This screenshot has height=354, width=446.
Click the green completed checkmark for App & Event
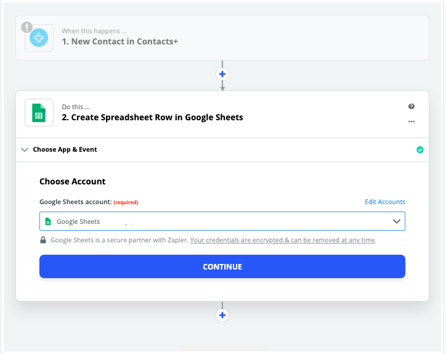pos(420,149)
